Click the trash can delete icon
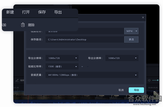Viewport: 163px width, 107px height. click(23, 25)
